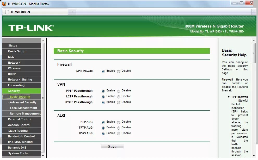Open the QSS menu item

click(21, 57)
